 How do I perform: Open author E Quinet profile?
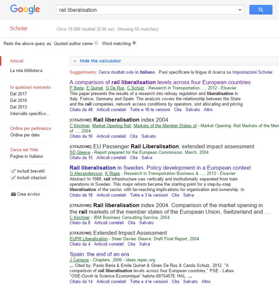[94, 88]
